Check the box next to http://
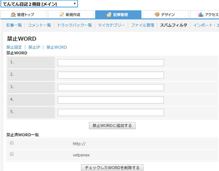219x171 pixels. tap(12, 143)
